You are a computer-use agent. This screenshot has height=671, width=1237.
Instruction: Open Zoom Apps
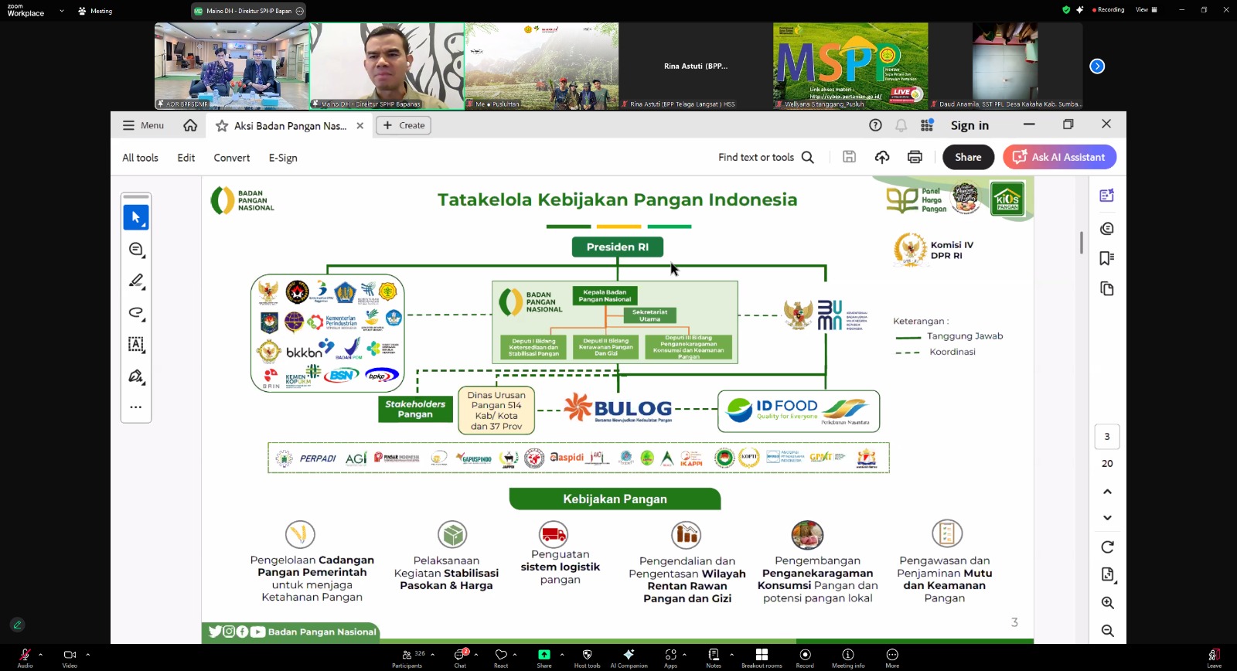click(670, 657)
